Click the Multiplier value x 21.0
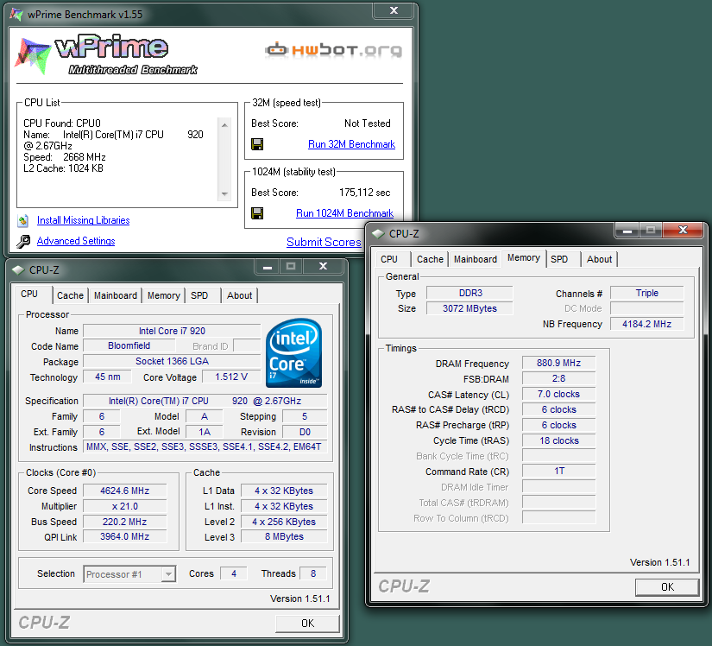Screen dimensions: 712x646 pyautogui.click(x=125, y=507)
